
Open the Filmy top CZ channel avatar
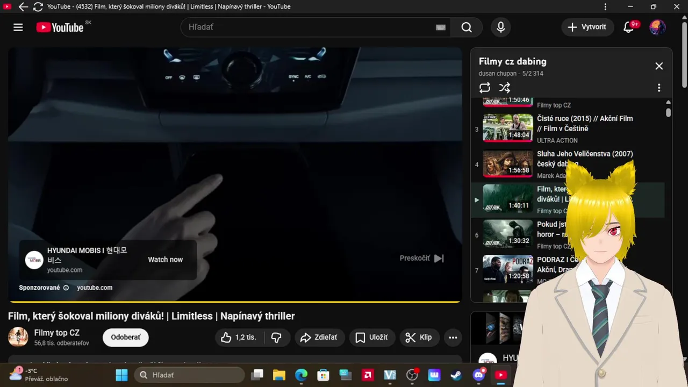18,337
